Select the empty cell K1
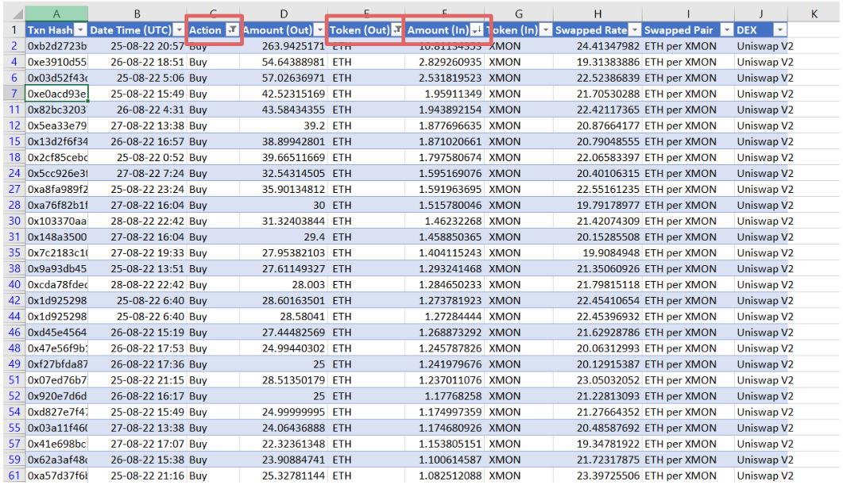 click(x=814, y=29)
